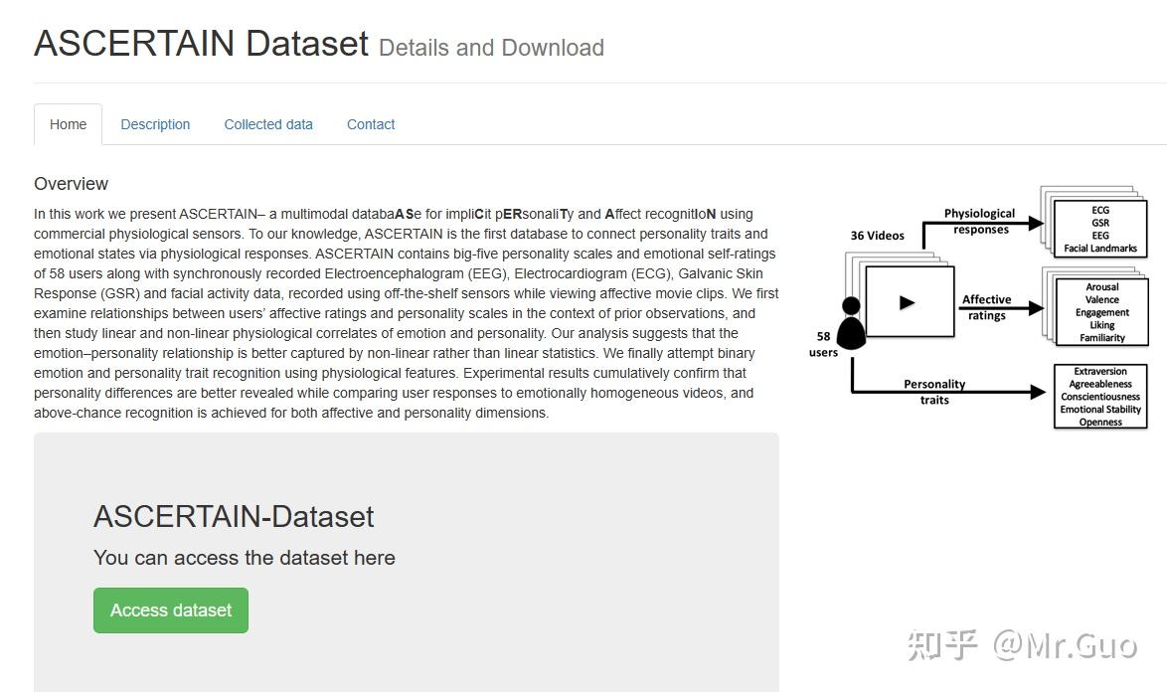Click the "36 Videos" diagram label
The image size is (1167, 692).
[878, 236]
